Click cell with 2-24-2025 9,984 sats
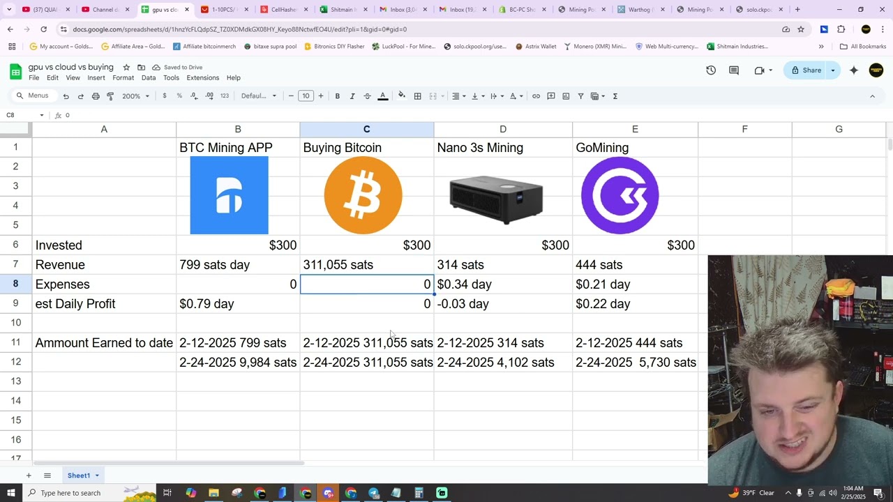893x502 pixels. (x=238, y=363)
